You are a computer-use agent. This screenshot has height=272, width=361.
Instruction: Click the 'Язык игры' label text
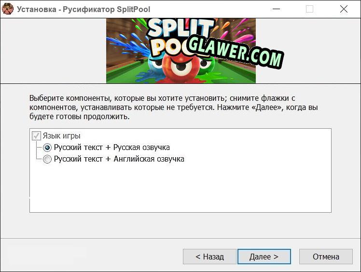61,136
